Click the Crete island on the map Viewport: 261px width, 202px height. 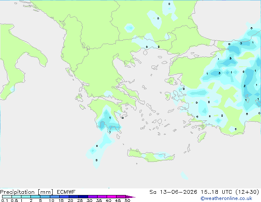(x=151, y=155)
